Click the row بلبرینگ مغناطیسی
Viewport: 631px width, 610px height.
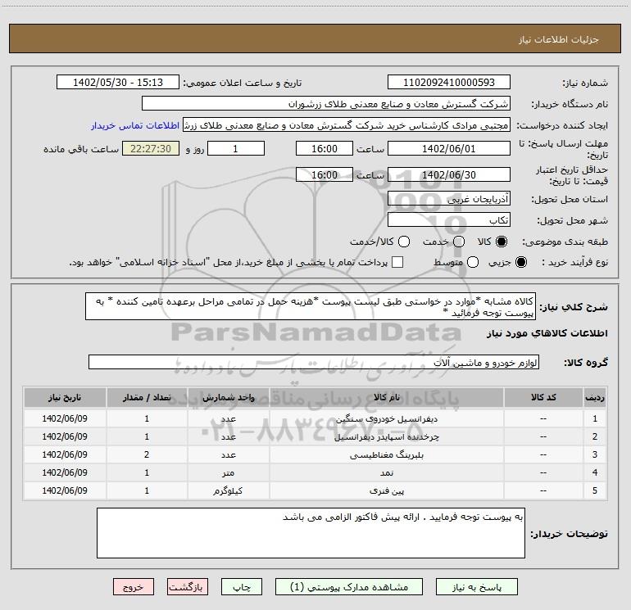(x=315, y=454)
